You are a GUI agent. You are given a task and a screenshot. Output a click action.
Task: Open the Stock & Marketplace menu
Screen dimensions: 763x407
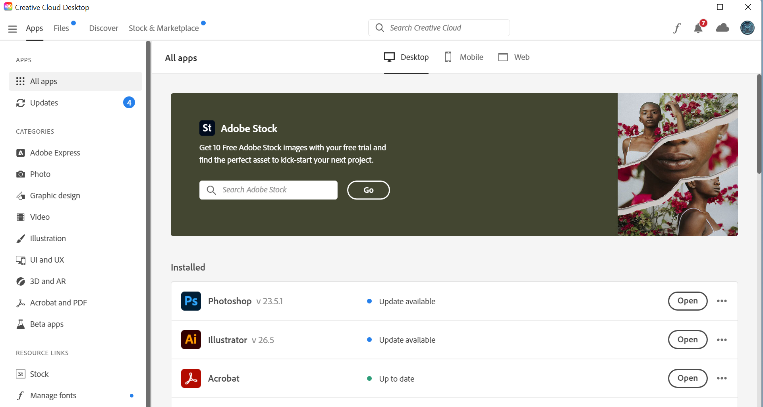(x=164, y=28)
